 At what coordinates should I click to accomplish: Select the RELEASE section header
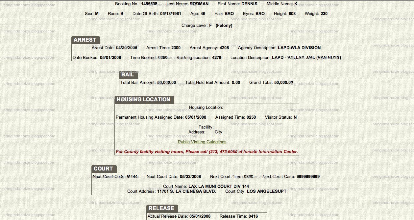coord(162,209)
